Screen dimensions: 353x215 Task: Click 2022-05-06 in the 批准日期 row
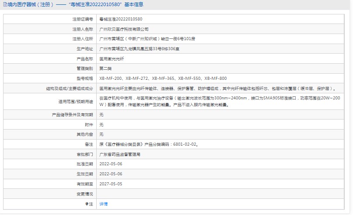pyautogui.click(x=111, y=164)
